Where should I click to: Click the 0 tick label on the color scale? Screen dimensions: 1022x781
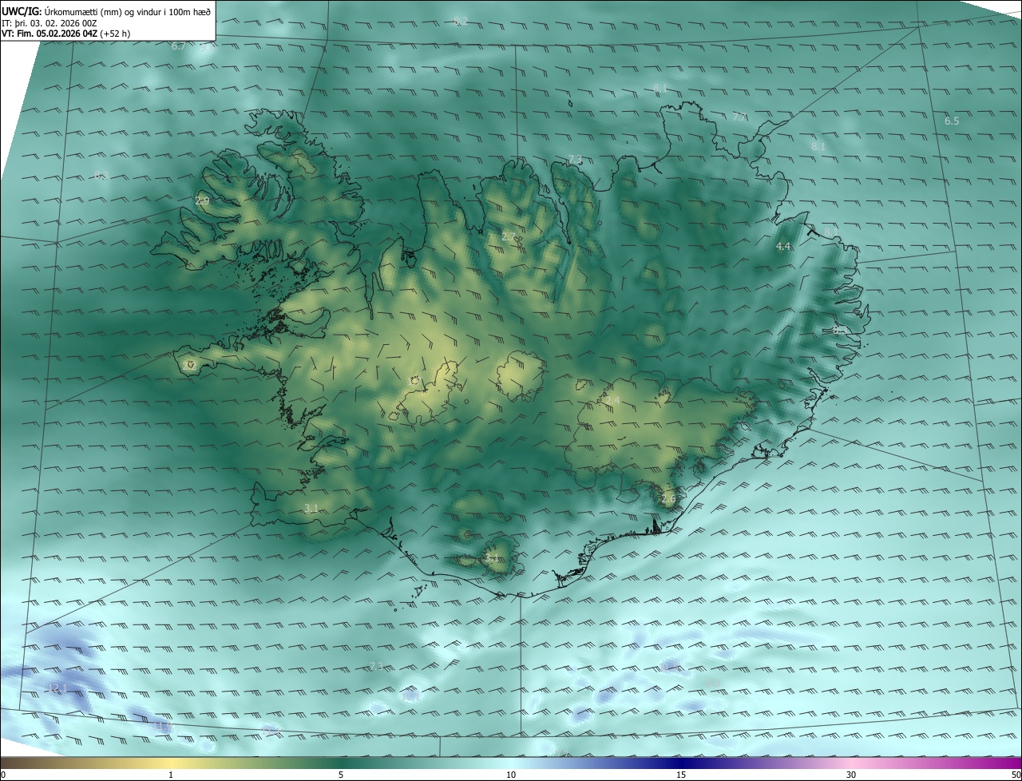pos(3,775)
